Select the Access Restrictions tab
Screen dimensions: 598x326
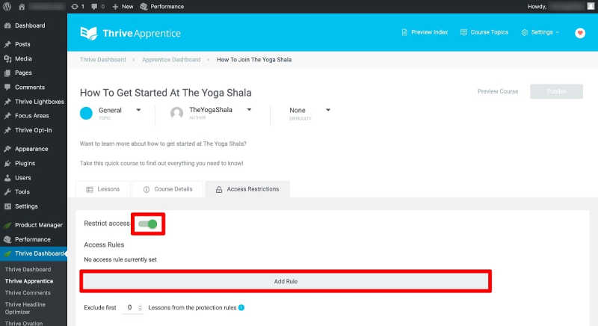(x=247, y=189)
